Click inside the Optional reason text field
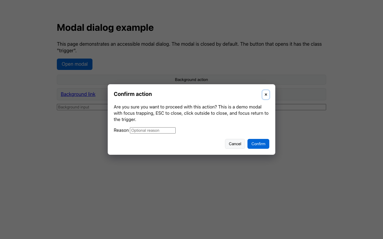Image resolution: width=383 pixels, height=239 pixels. pyautogui.click(x=153, y=130)
